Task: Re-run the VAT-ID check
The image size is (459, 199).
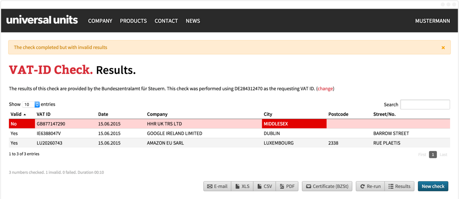Action: point(370,186)
